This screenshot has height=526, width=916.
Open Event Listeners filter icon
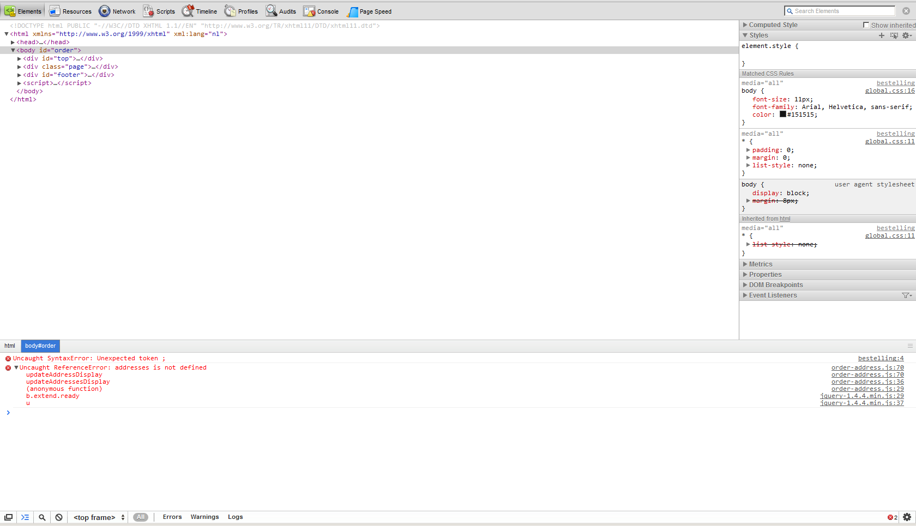907,295
